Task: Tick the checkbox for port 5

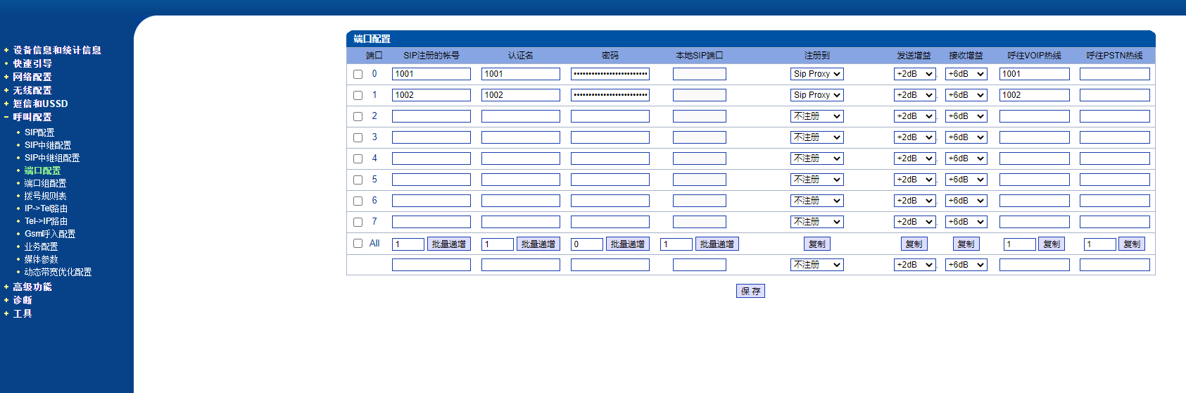Action: [x=358, y=180]
